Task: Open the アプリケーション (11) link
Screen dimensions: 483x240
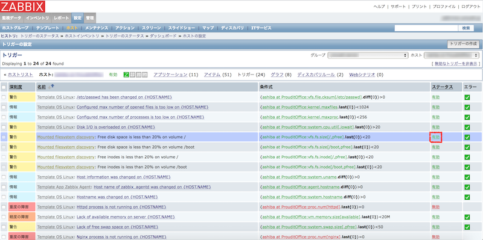Action: point(170,75)
